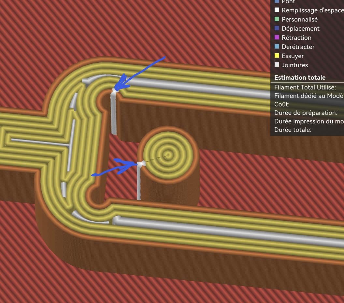Click the Rétraction magenta swatch
This screenshot has height=303, width=344.
click(277, 37)
